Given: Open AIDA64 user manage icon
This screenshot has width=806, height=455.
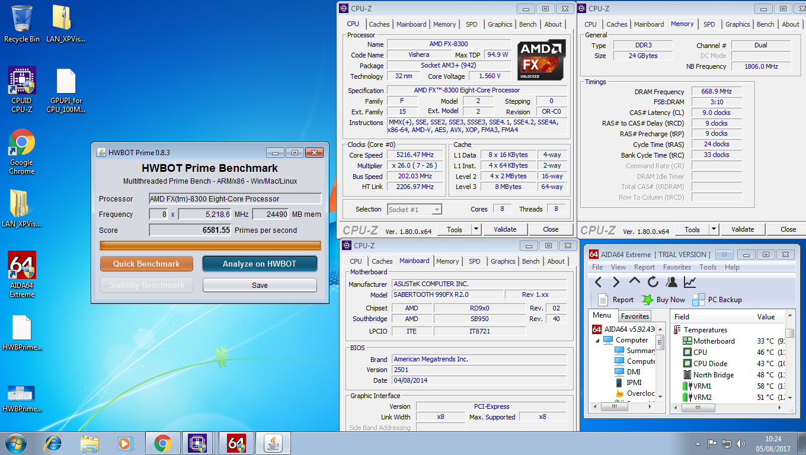Looking at the screenshot, I should 671,282.
